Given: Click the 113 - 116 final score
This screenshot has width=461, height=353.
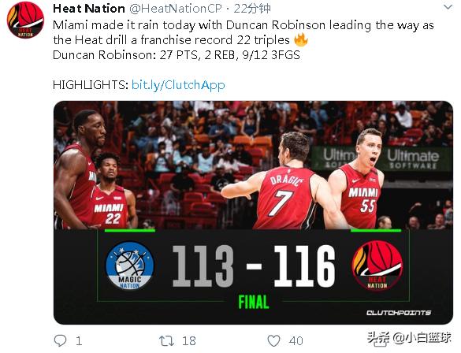Looking at the screenshot, I should click(254, 266).
